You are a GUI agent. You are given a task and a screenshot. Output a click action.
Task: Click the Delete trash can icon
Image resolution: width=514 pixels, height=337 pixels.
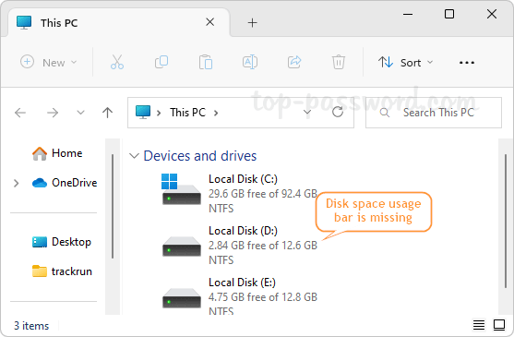(x=339, y=62)
